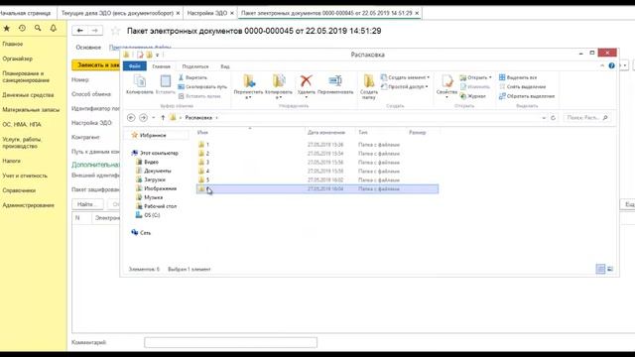Expand address bar history dropdown
Viewport: 635px width, 357px height.
[544, 118]
